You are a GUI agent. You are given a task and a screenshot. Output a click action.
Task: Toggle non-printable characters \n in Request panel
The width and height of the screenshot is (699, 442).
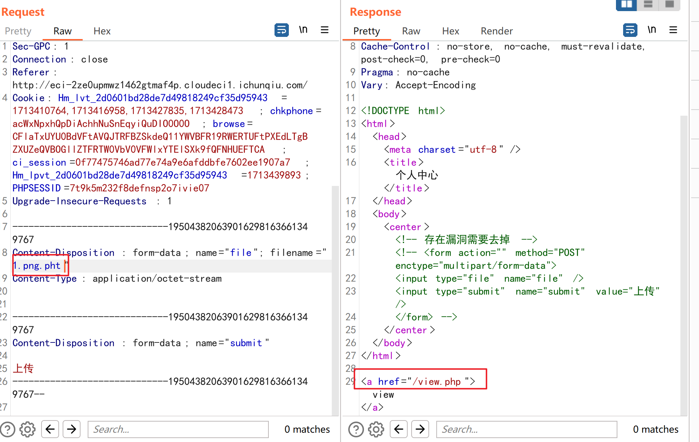pyautogui.click(x=303, y=30)
